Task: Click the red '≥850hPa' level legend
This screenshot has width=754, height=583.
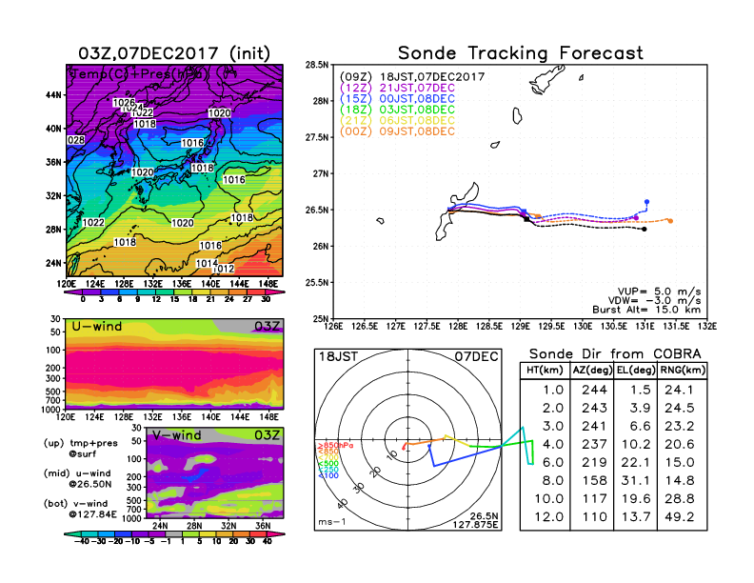Action: 335,446
